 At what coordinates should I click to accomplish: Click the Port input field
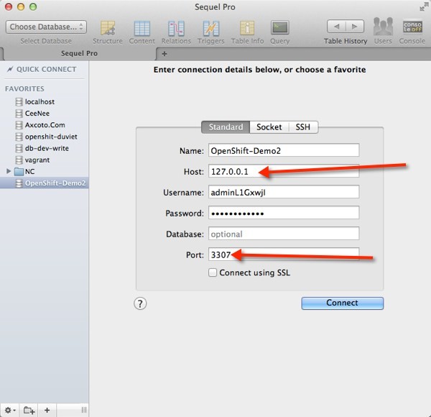(284, 255)
